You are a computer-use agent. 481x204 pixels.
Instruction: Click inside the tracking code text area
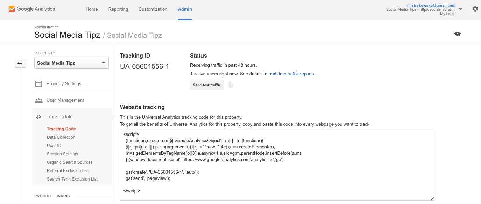point(277,166)
